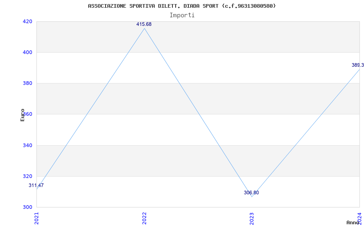The image size is (364, 227).
Task: Click the Anno x-axis title
Action: [x=353, y=222]
